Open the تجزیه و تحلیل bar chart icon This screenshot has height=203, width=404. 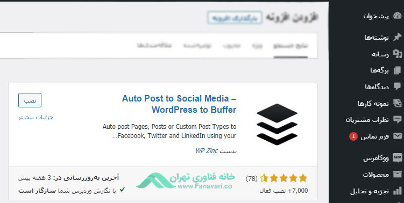(398, 191)
